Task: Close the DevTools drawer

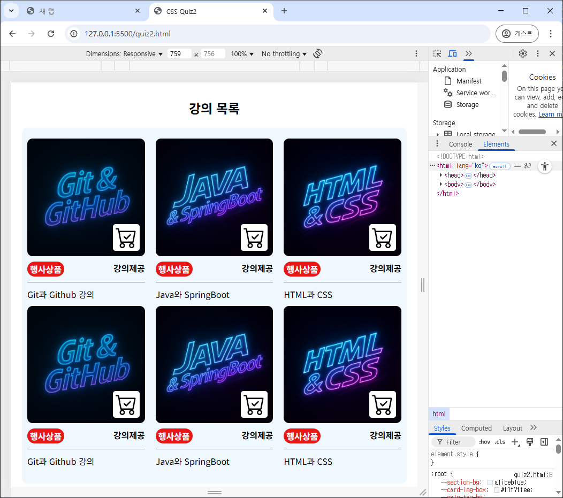Action: tap(554, 143)
